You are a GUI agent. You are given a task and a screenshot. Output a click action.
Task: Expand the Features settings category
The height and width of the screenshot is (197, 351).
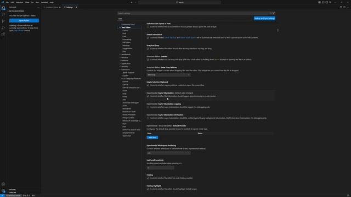[x=120, y=61]
